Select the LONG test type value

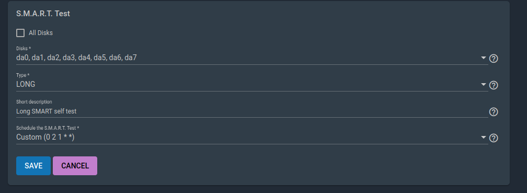[26, 84]
